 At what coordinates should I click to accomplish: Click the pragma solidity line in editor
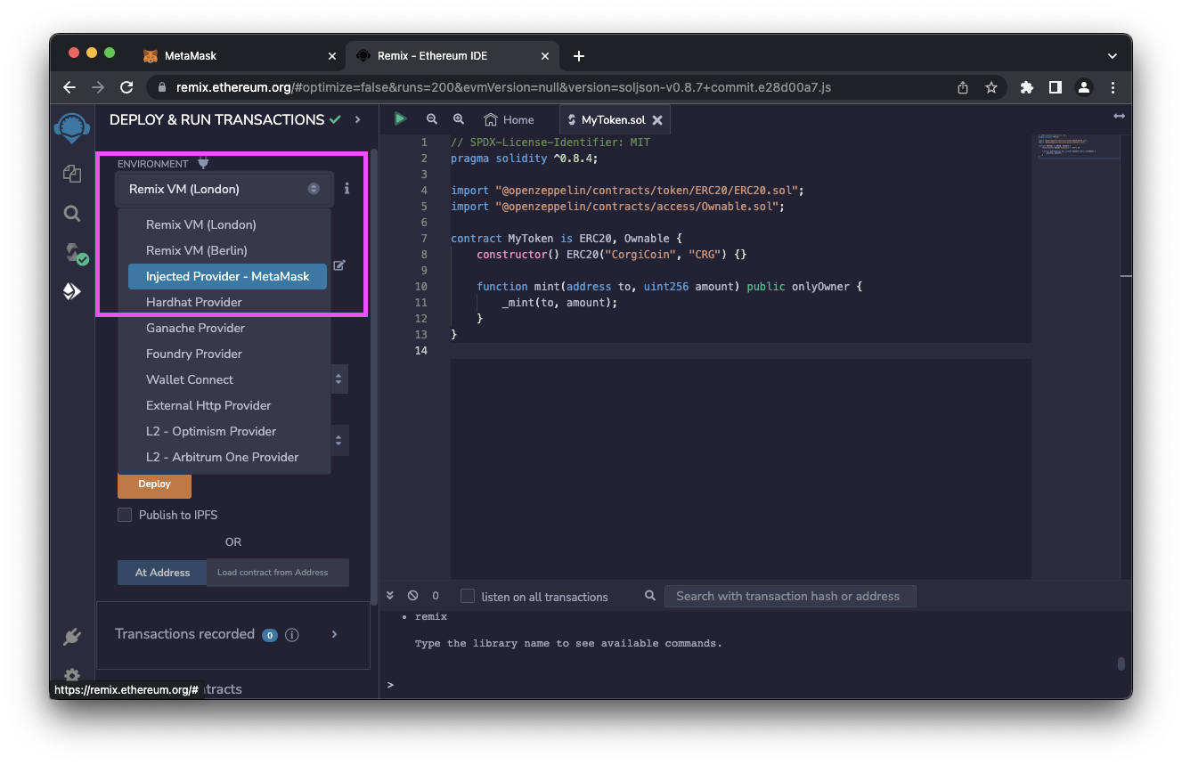tap(525, 159)
